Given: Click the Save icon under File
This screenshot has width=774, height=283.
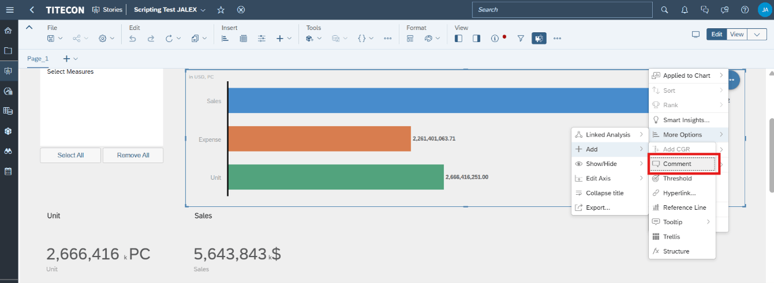Looking at the screenshot, I should pyautogui.click(x=51, y=39).
